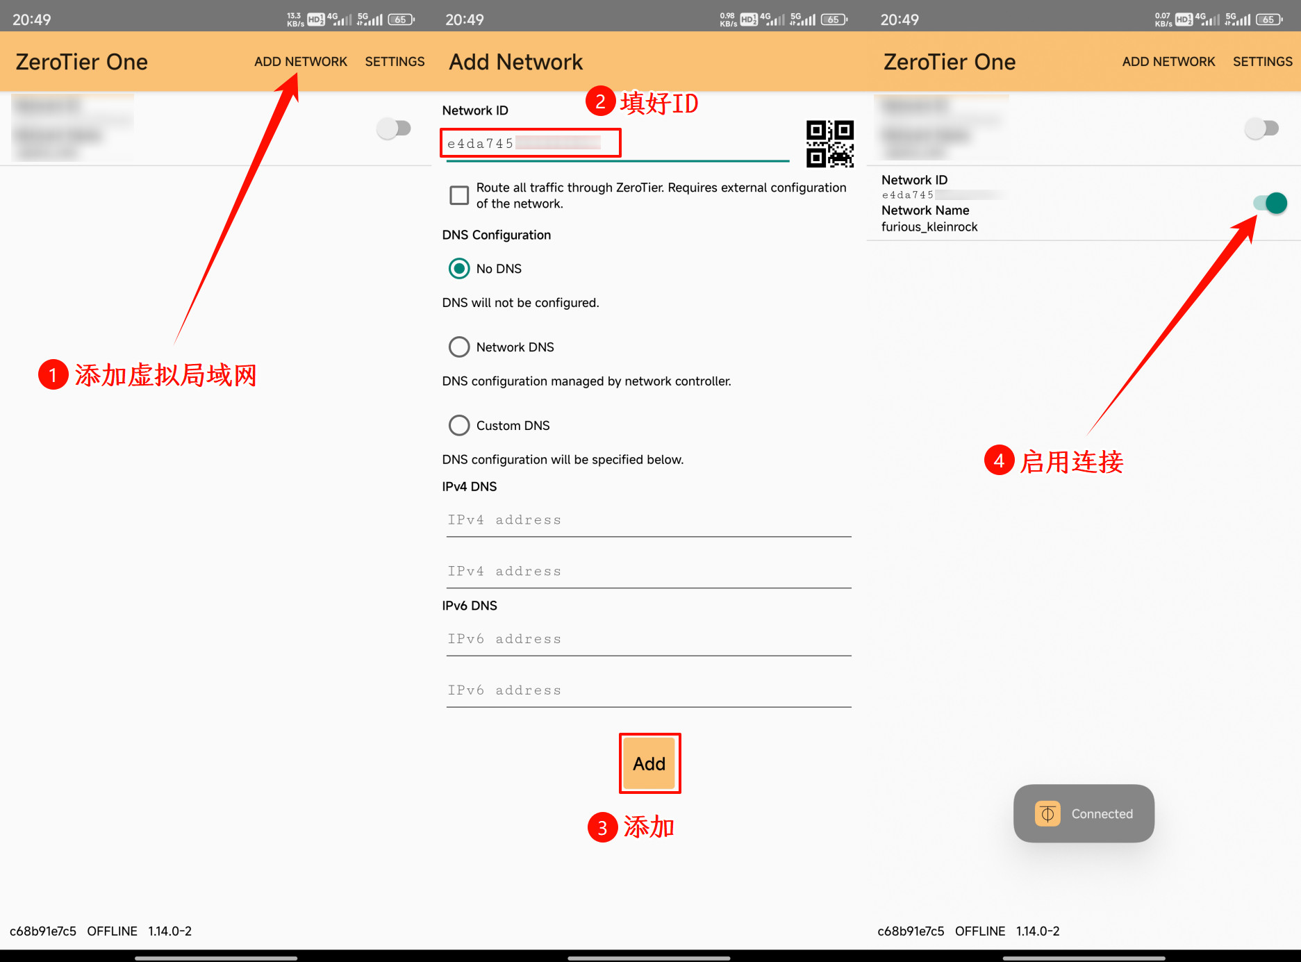Tap OFFLINE status on the left screen
The width and height of the screenshot is (1301, 962).
click(113, 931)
